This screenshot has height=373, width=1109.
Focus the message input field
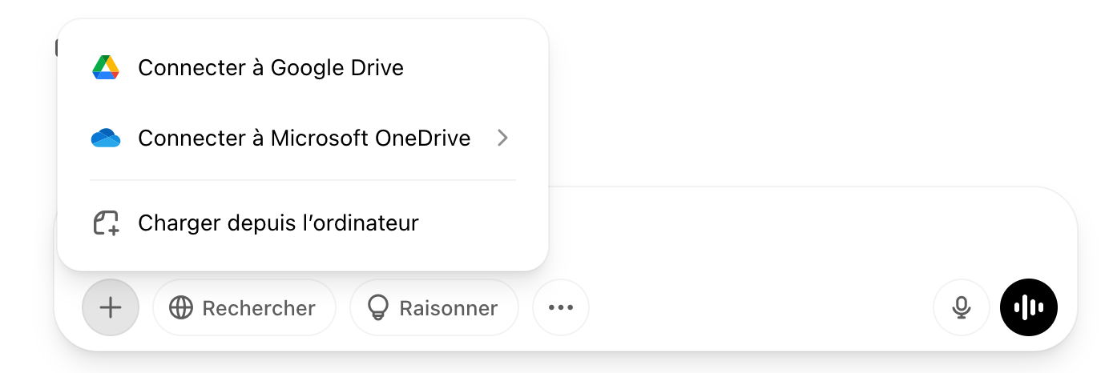[x=801, y=232]
